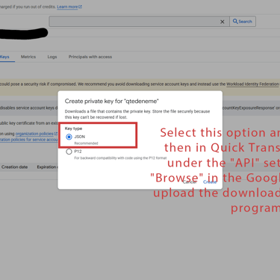This screenshot has height=280, width=280.
Task: Click the policies for service accounts link
Action: tap(29, 140)
